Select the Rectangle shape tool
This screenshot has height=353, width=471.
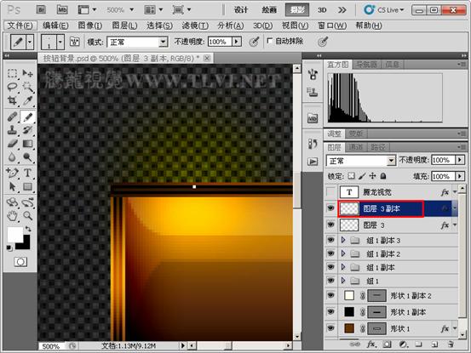click(27, 186)
